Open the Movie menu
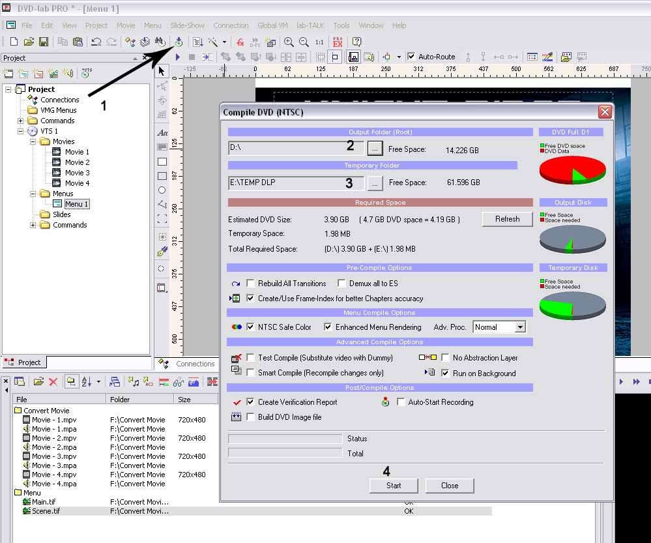 (126, 25)
